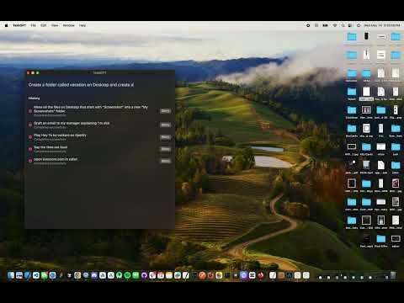Click the status icon beside "Say the time out loud"
404x303 pixels.
point(30,149)
